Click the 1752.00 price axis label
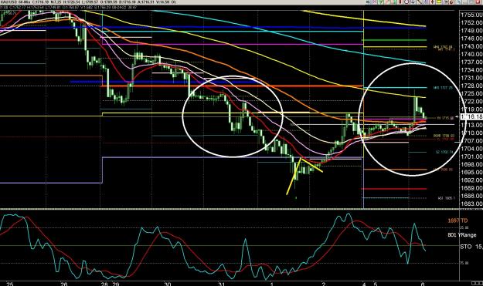Viewport: 483px width, 286px height. (x=471, y=22)
